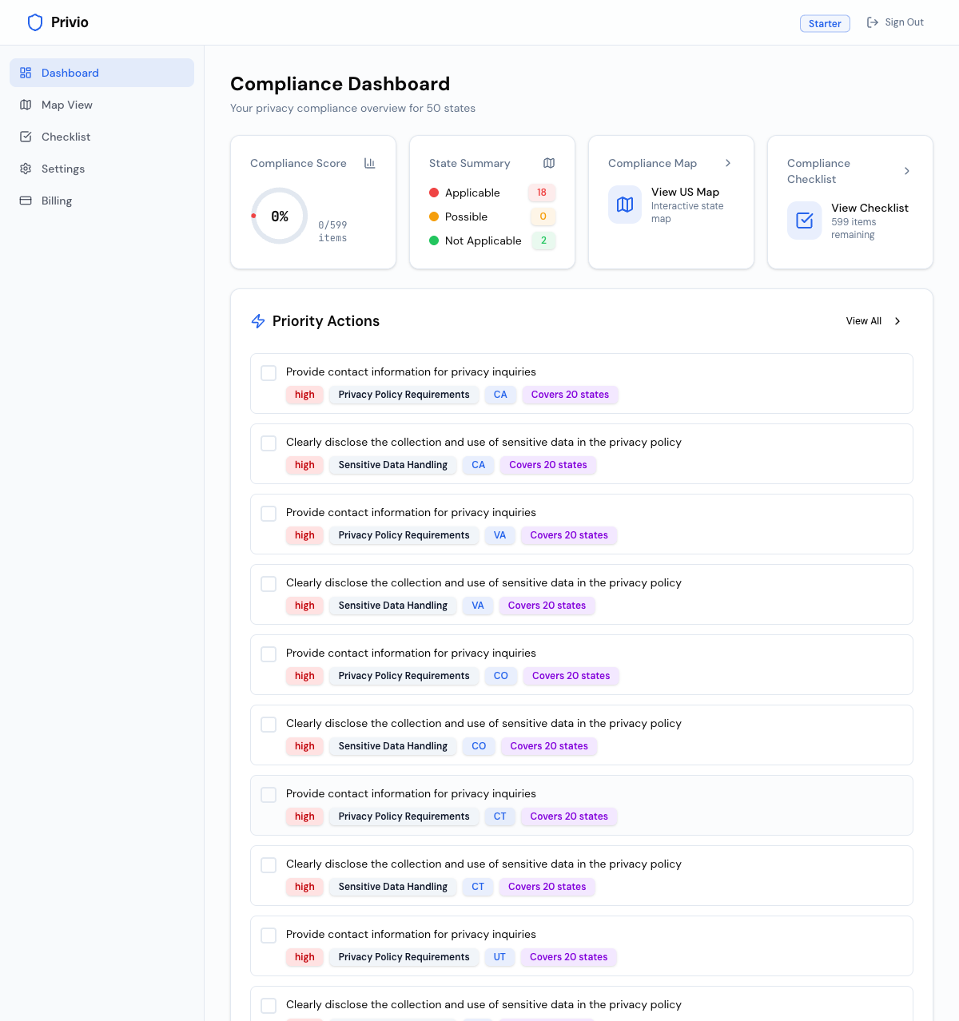Click the lightning bolt Priority Actions icon

pyautogui.click(x=258, y=321)
